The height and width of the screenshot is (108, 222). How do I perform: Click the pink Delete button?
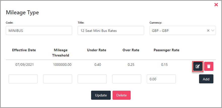(x=122, y=95)
